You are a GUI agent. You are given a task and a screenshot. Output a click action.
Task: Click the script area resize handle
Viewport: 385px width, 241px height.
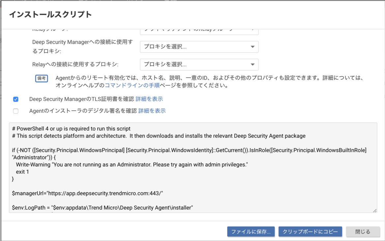coord(375,210)
